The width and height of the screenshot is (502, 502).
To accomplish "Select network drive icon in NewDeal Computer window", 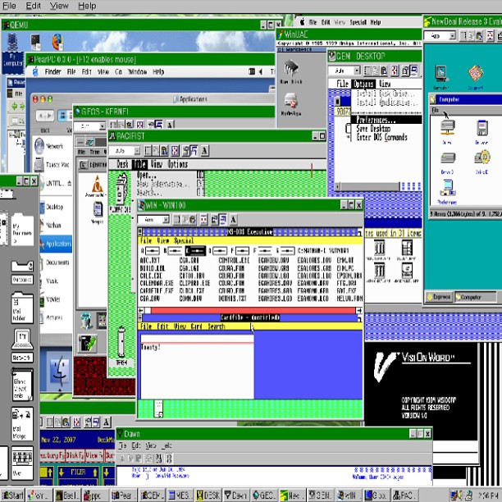I will pyautogui.click(x=447, y=128).
